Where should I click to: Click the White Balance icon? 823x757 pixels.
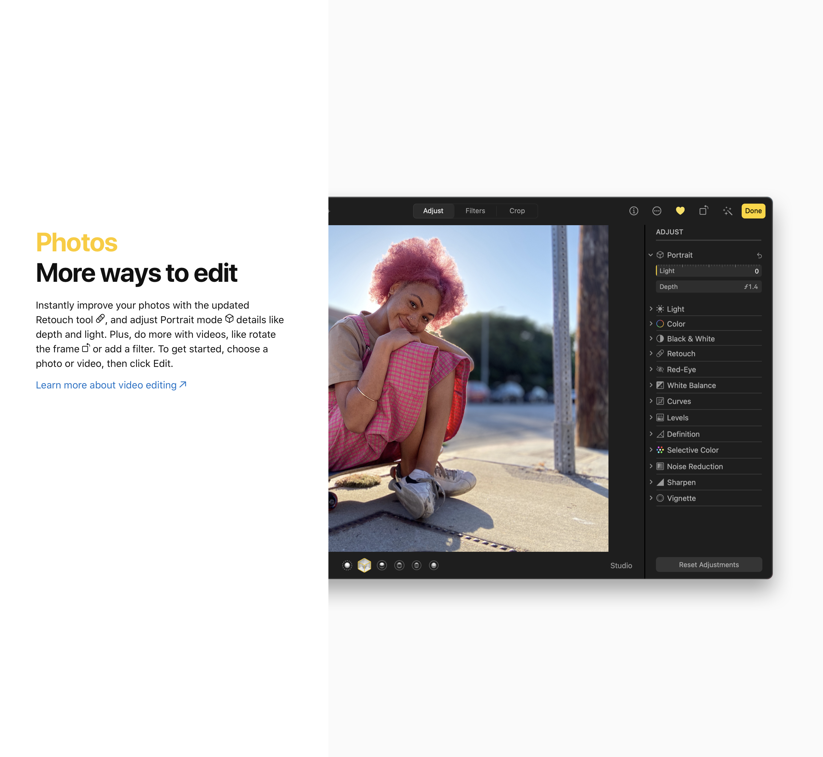pos(660,385)
